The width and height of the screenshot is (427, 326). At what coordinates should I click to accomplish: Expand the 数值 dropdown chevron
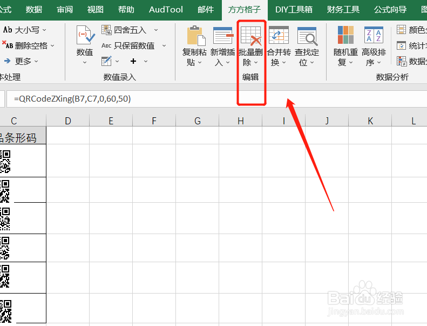click(85, 63)
